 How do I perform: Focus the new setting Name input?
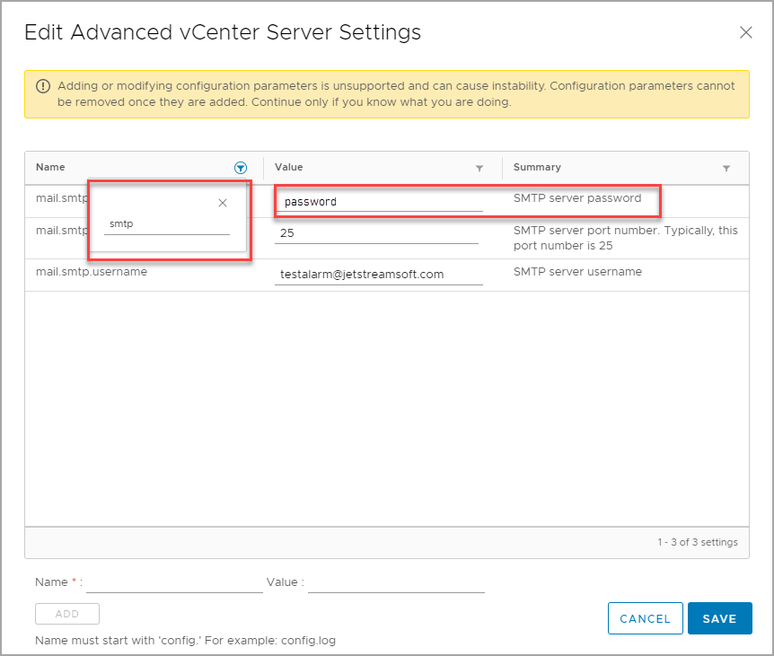pos(174,582)
